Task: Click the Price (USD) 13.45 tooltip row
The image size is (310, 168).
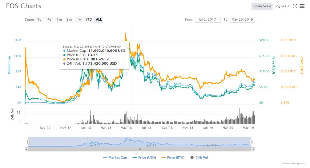Action: pos(80,55)
